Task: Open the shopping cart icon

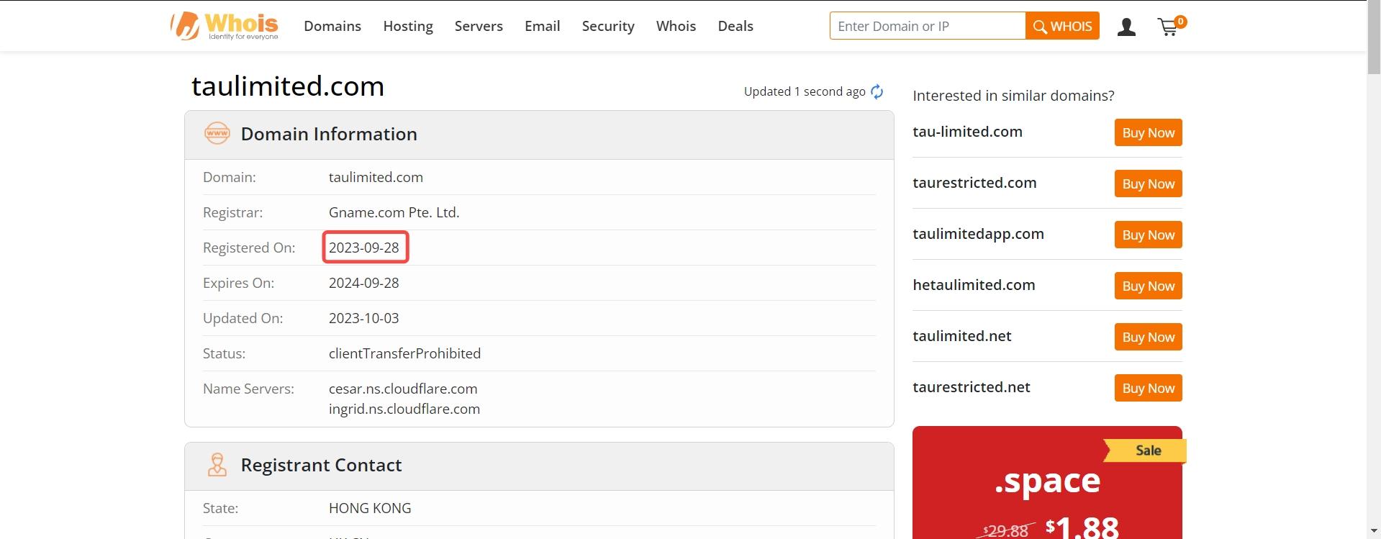Action: click(1171, 26)
